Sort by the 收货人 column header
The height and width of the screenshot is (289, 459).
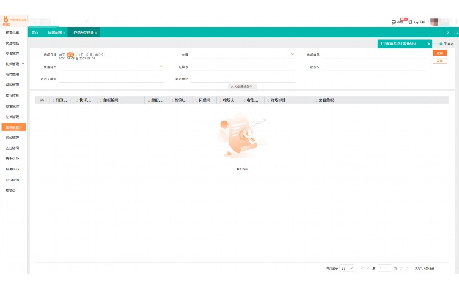pos(228,100)
